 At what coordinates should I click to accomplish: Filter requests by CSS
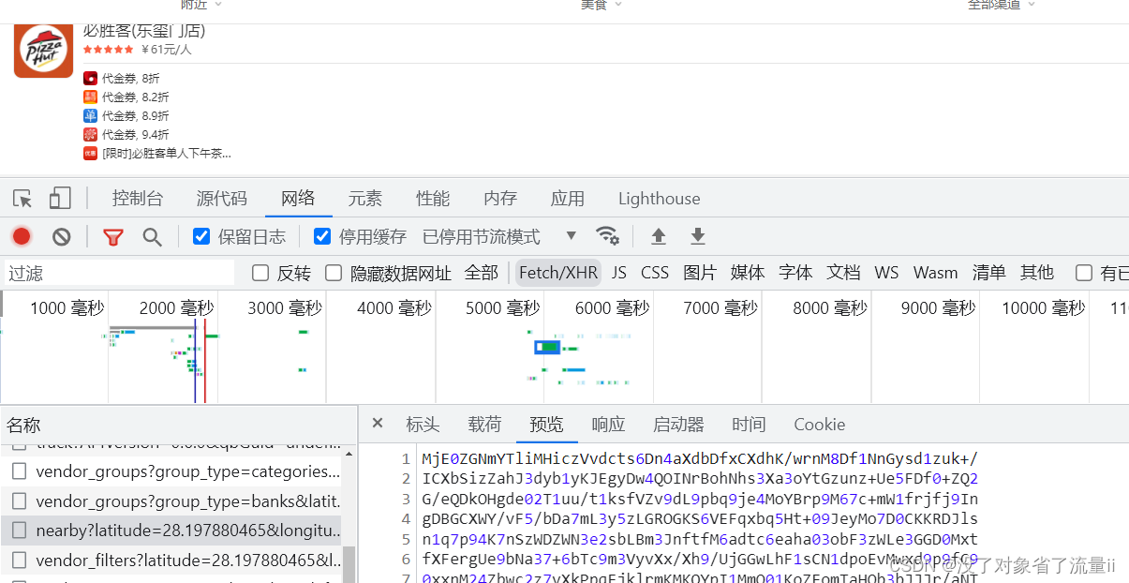click(x=655, y=273)
